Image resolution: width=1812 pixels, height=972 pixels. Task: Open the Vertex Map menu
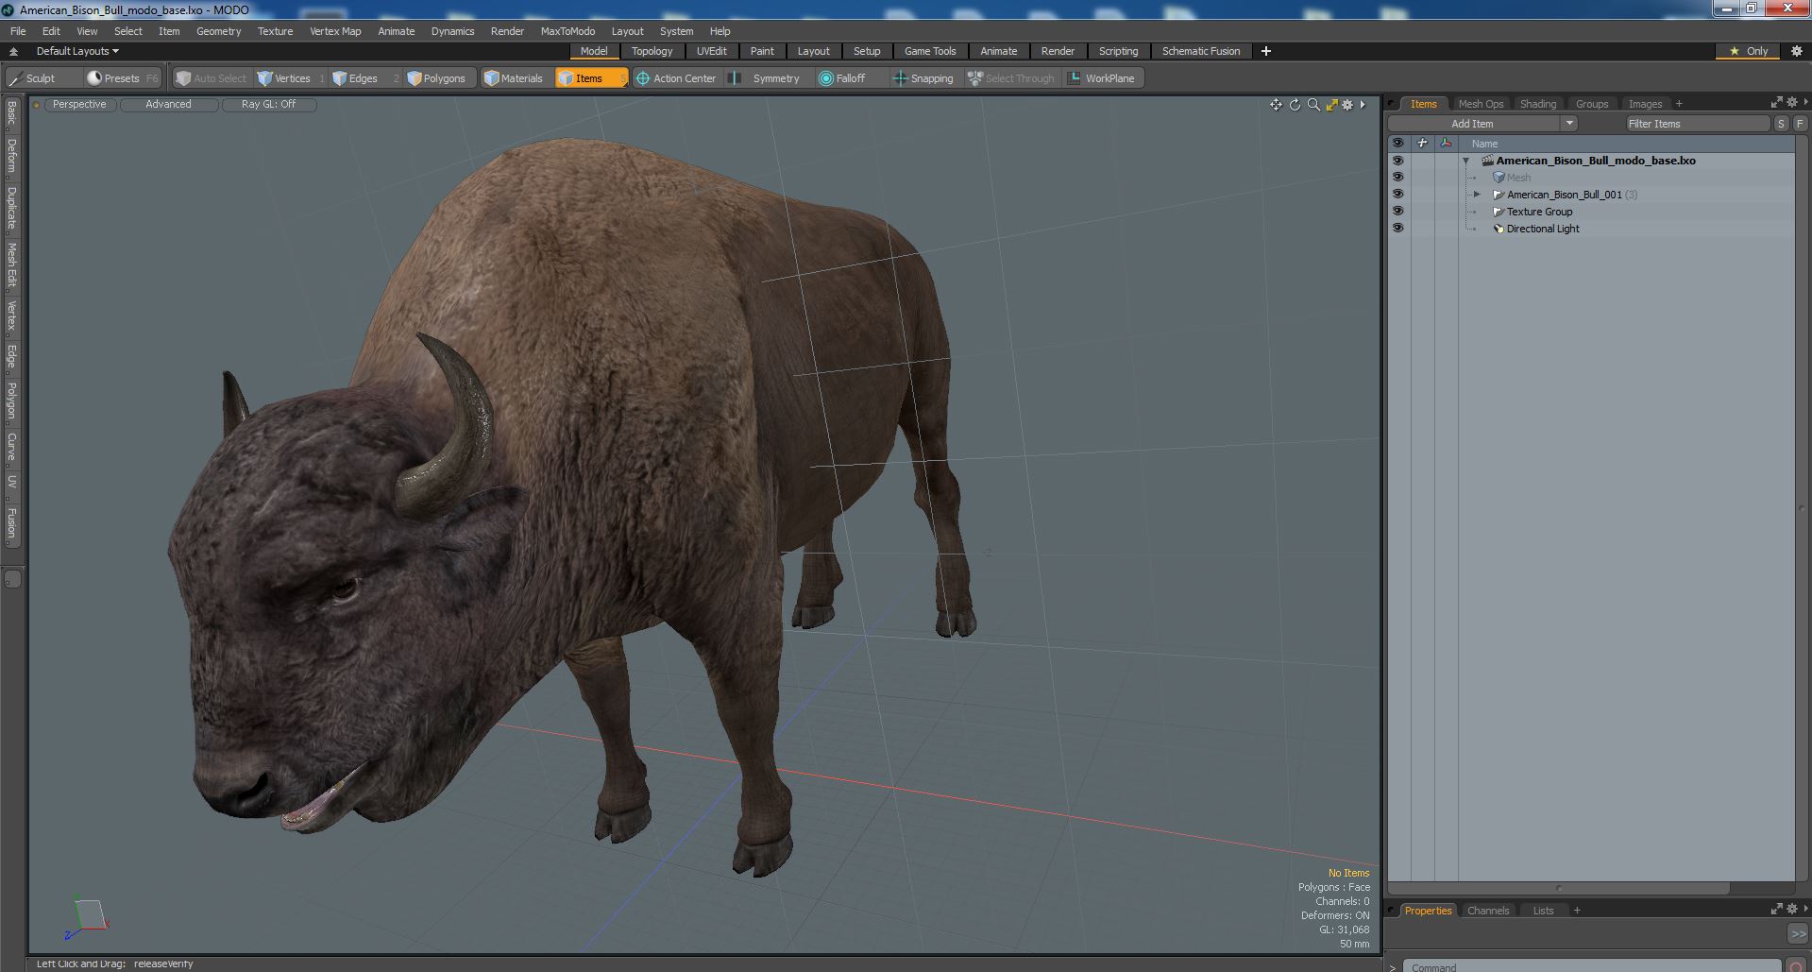click(335, 31)
